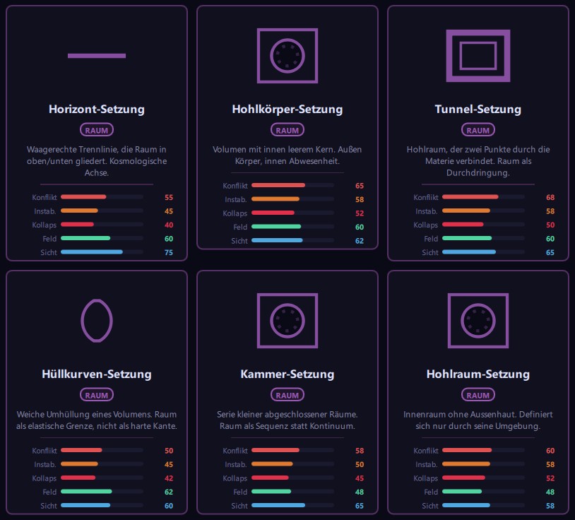Click the green Feld bar in Hüllkurven-Setzung
This screenshot has width=575, height=520.
[x=102, y=492]
